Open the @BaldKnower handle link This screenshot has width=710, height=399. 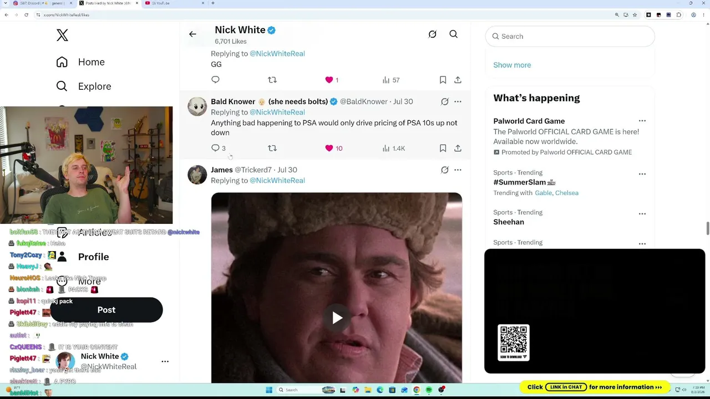[x=364, y=101]
